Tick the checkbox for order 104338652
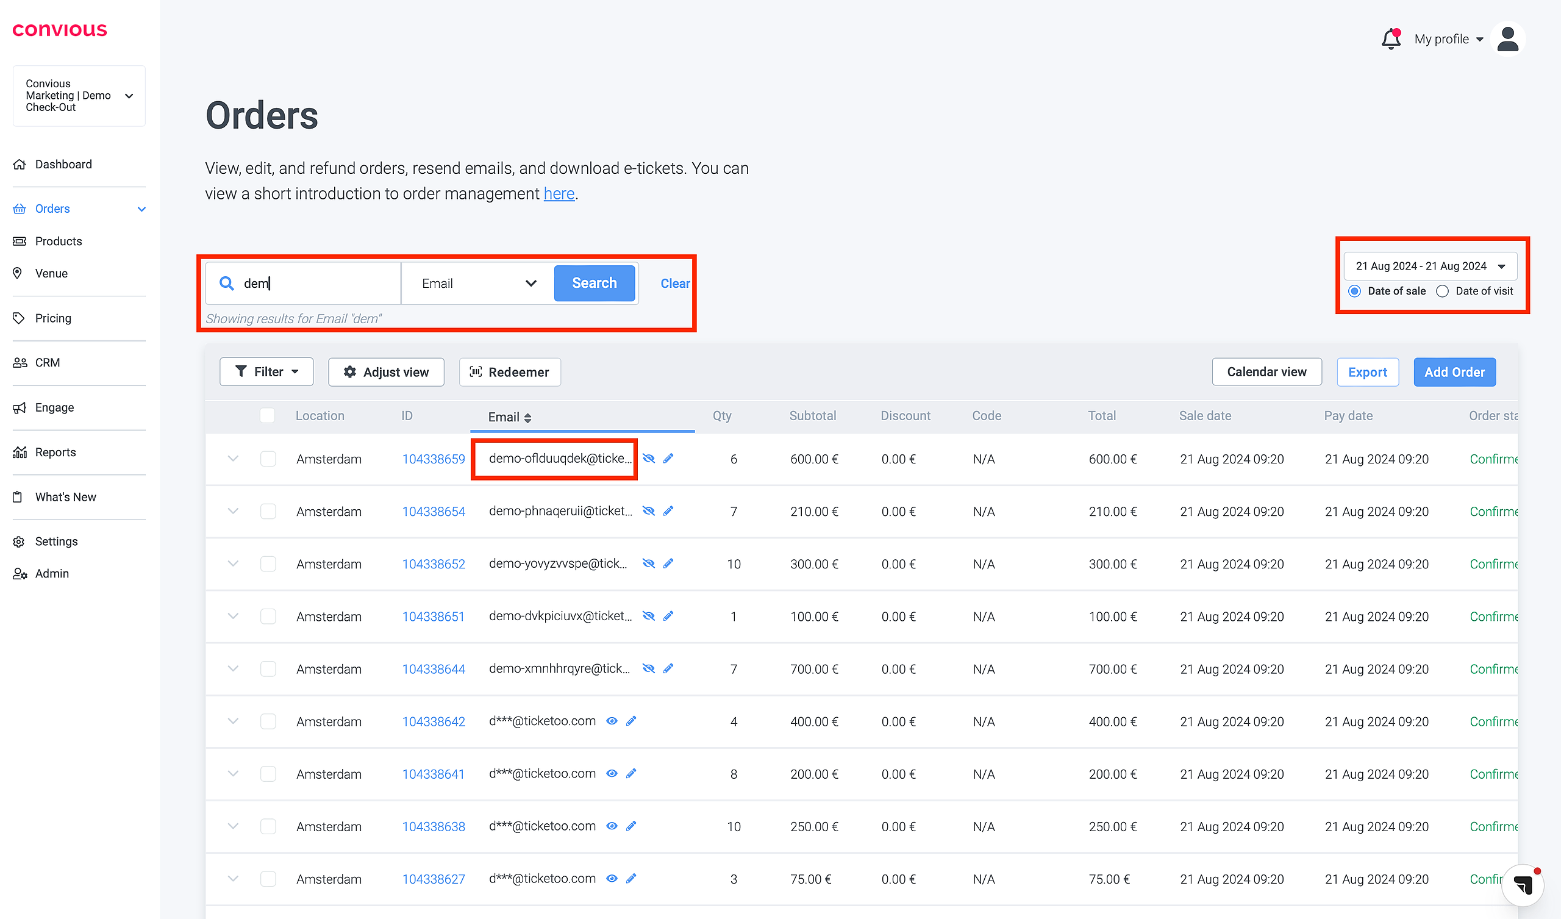The height and width of the screenshot is (919, 1561). 268,564
